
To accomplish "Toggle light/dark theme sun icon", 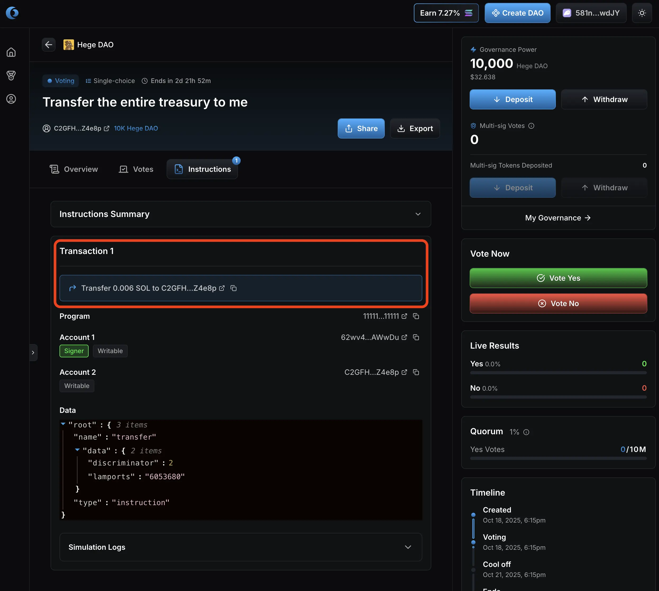I will (x=642, y=13).
